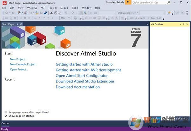191x131 pixels.
Task: Click the New Project toolbar icon
Action: [x=19, y=13]
